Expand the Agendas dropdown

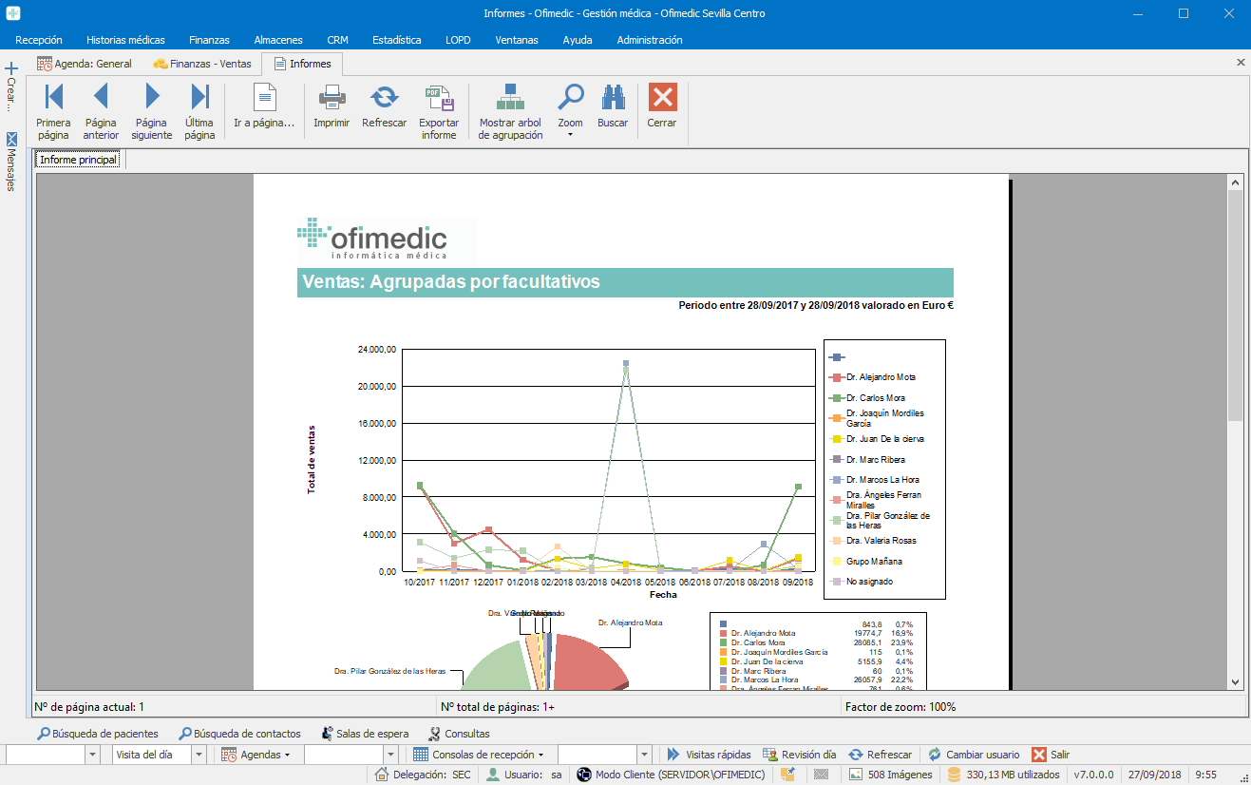(256, 755)
